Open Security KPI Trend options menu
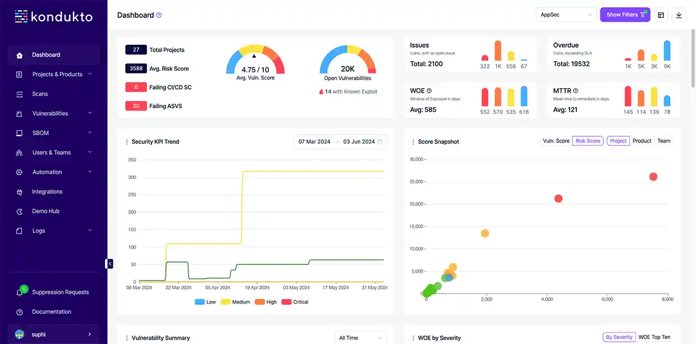696x344 pixels. (x=127, y=142)
